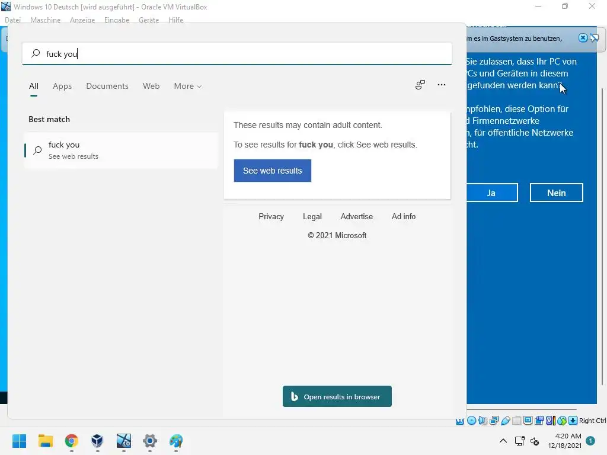This screenshot has height=455, width=607.
Task: Click the audio speaker VirtualBox status icon
Action: (483, 421)
